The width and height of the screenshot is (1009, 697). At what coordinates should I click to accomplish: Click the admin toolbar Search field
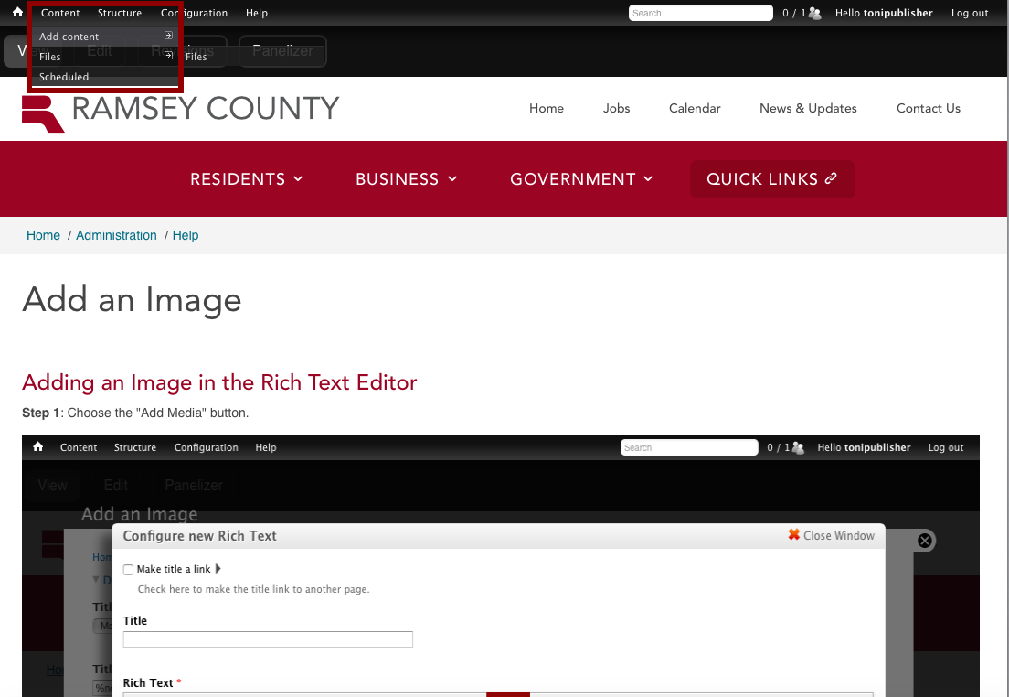700,13
